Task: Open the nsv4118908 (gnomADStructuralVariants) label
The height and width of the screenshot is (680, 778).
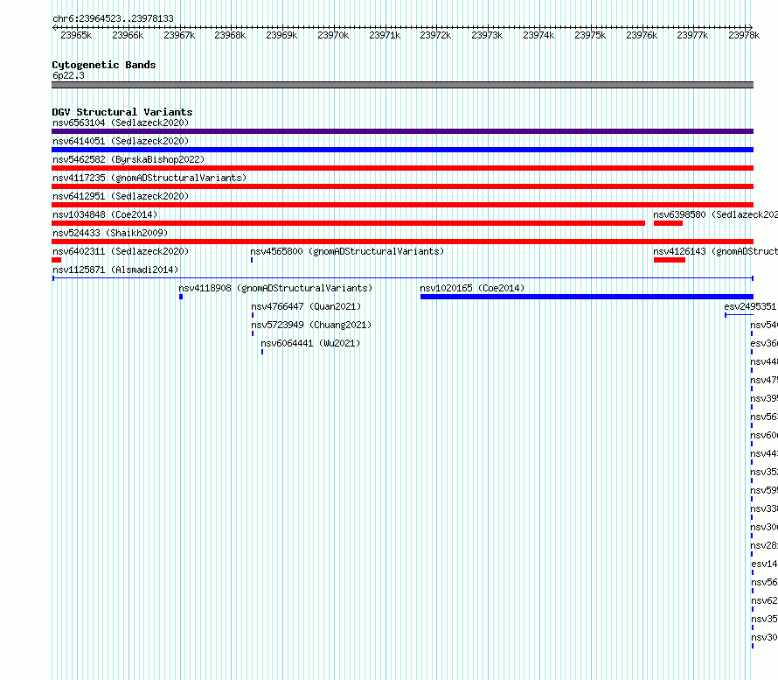Action: click(275, 288)
